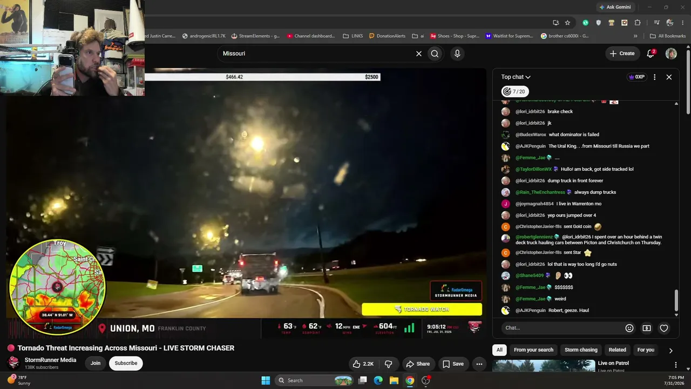The width and height of the screenshot is (691, 389).
Task: Join the StormRunner Media channel membership
Action: pyautogui.click(x=96, y=363)
